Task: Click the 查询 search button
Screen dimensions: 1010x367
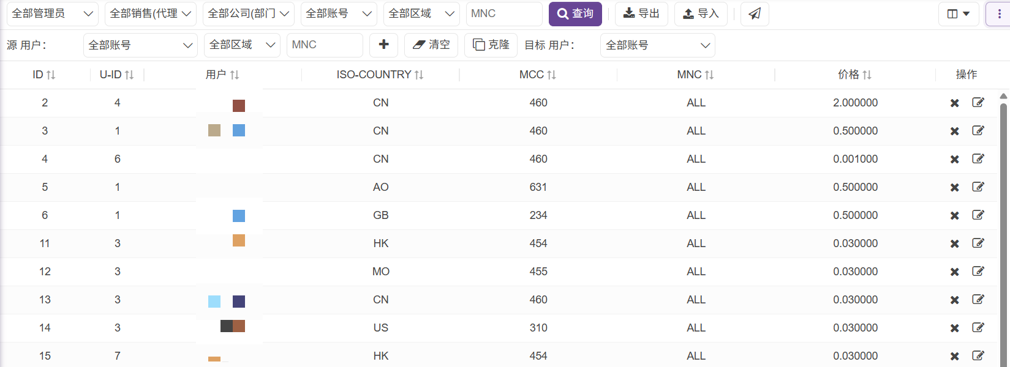Action: click(x=575, y=14)
